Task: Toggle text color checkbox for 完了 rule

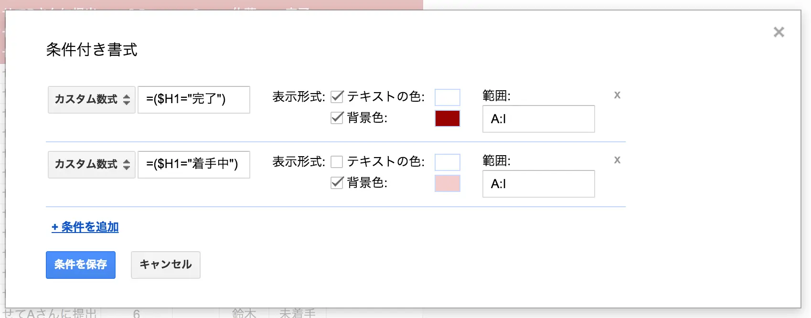Action: [x=337, y=96]
